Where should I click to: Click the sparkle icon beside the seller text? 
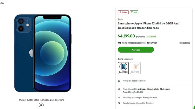(119, 98)
